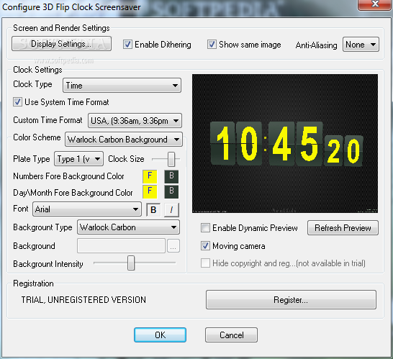
Task: Pick Day\Month background color swatch
Action: click(x=171, y=191)
